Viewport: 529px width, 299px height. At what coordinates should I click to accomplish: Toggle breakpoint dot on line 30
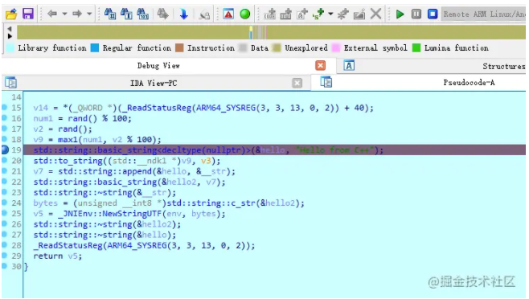tap(4, 265)
